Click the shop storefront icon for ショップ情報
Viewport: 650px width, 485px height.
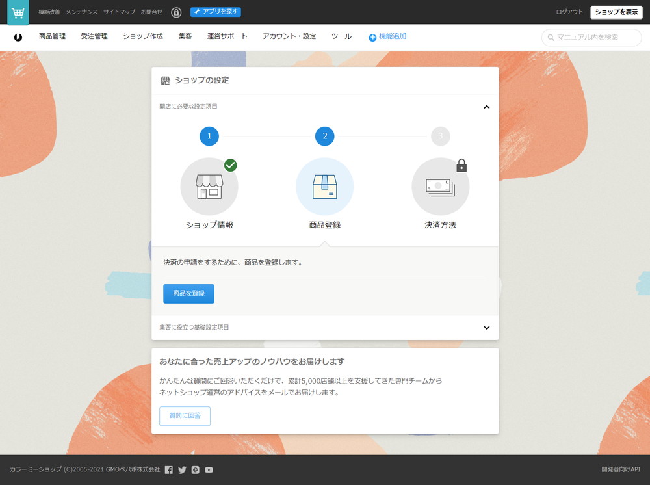tap(209, 187)
